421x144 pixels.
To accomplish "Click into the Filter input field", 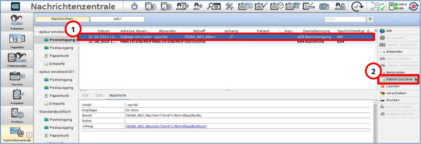I will 345,19.
